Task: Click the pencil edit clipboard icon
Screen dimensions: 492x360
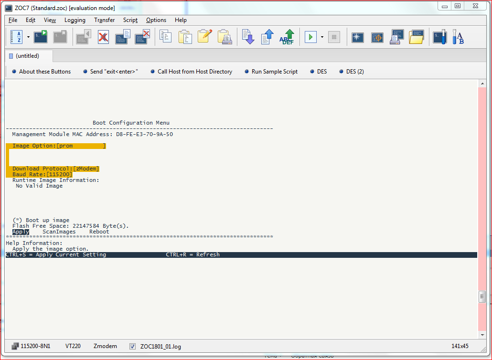Action: 205,36
